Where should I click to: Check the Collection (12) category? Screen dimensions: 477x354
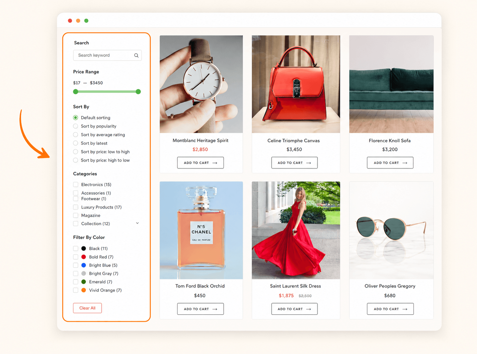coord(76,224)
